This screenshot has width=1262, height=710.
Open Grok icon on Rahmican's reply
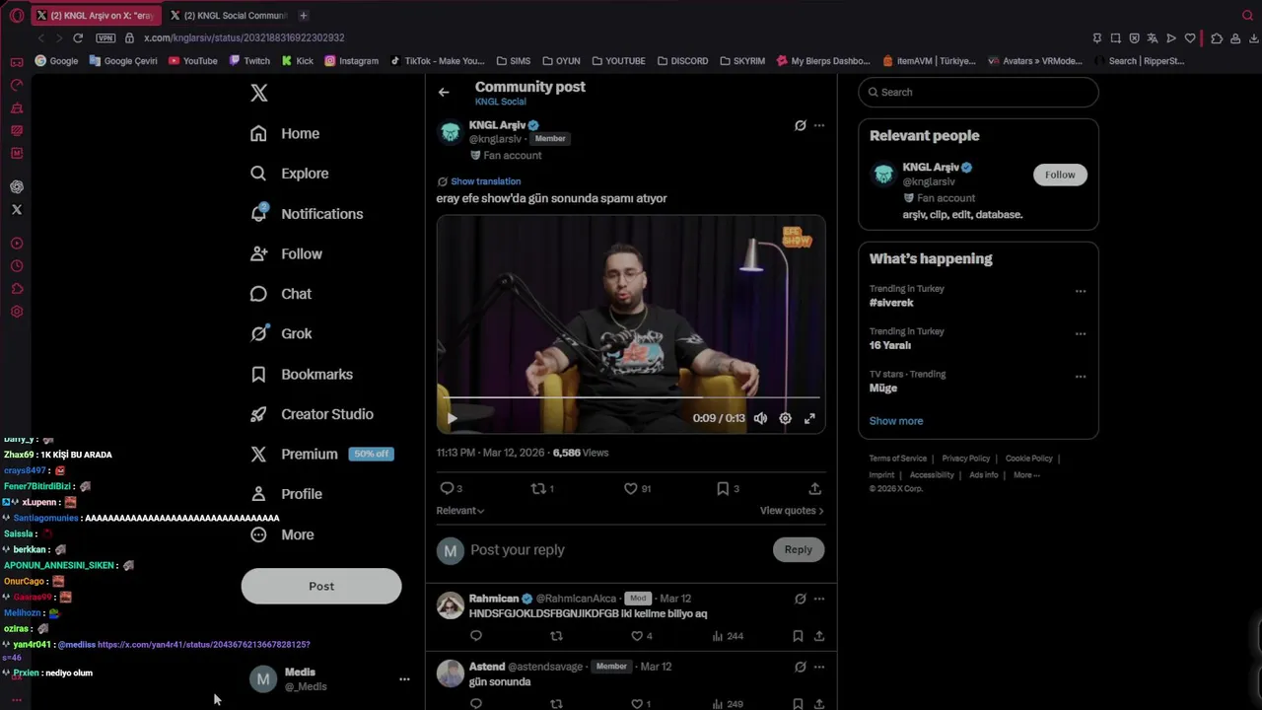(x=801, y=599)
